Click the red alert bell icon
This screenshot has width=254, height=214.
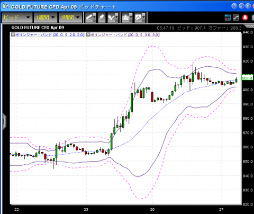pyautogui.click(x=245, y=17)
